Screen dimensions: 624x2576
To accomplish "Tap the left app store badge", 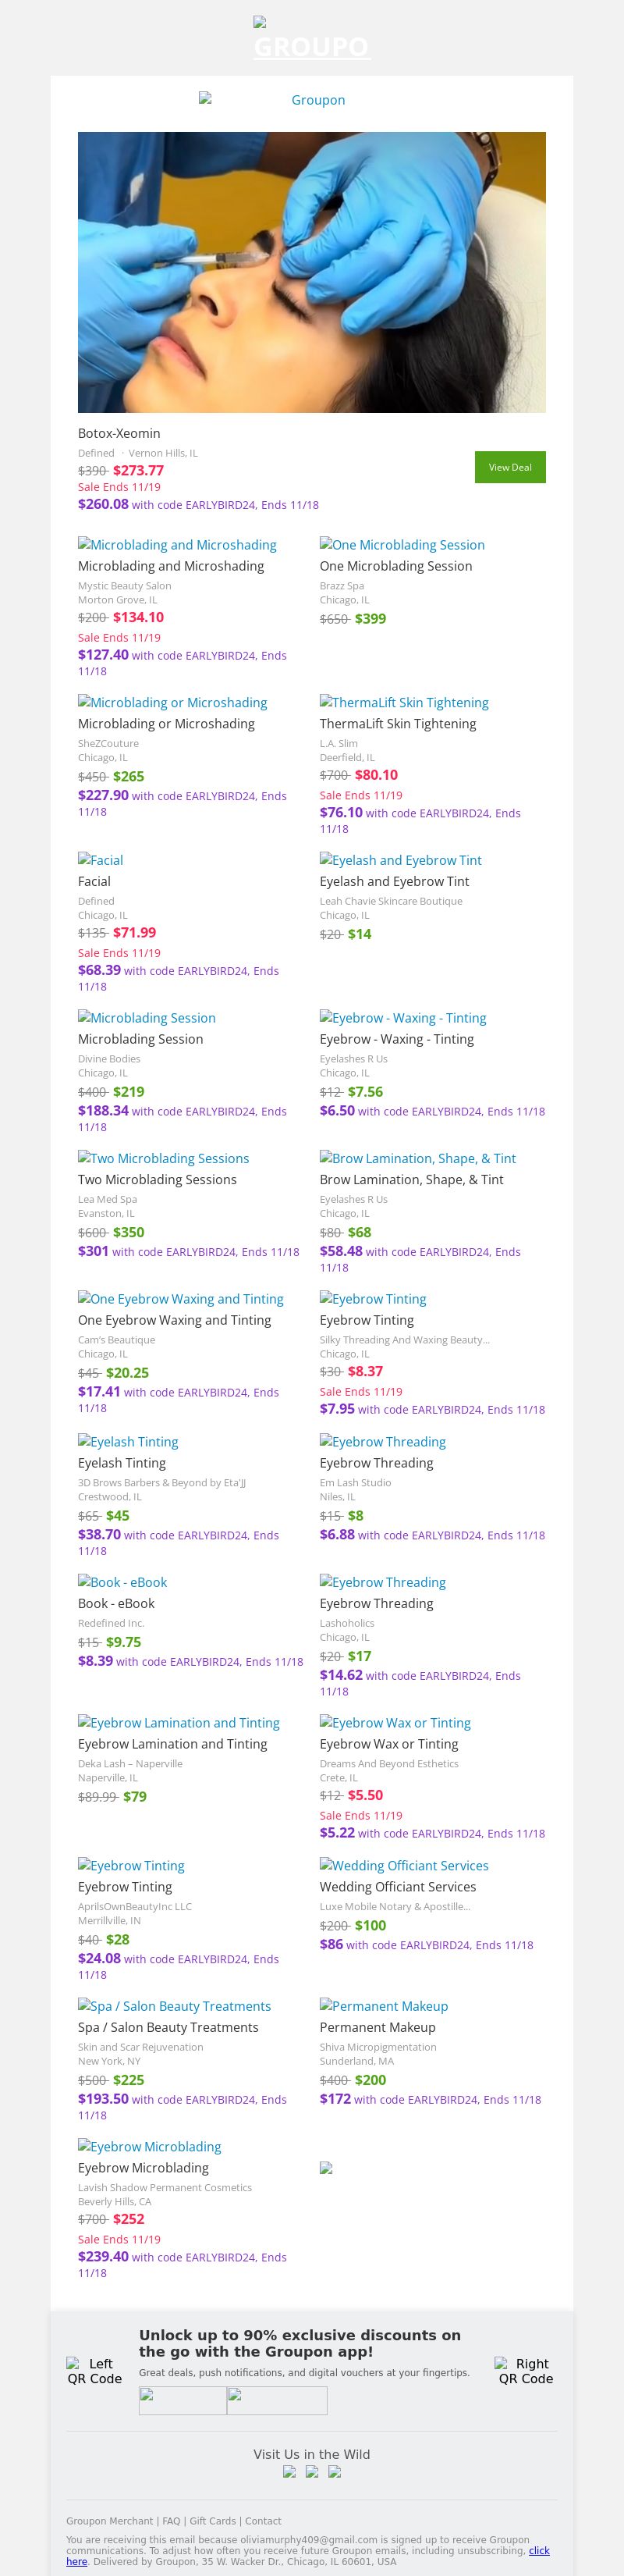I will (183, 2400).
